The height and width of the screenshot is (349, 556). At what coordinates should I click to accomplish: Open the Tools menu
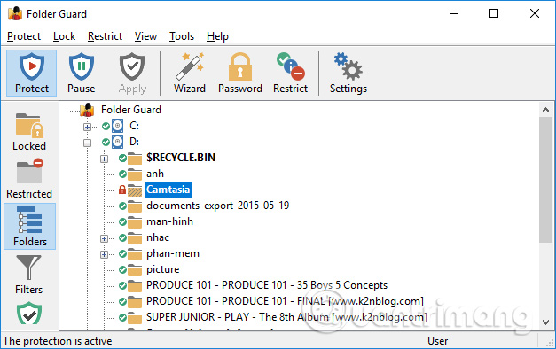(182, 36)
